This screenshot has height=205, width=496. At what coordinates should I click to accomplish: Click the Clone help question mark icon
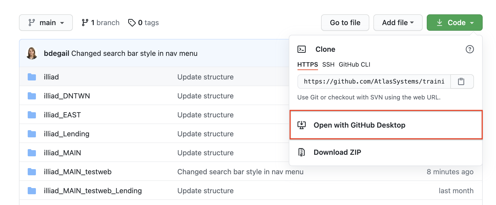coord(470,49)
